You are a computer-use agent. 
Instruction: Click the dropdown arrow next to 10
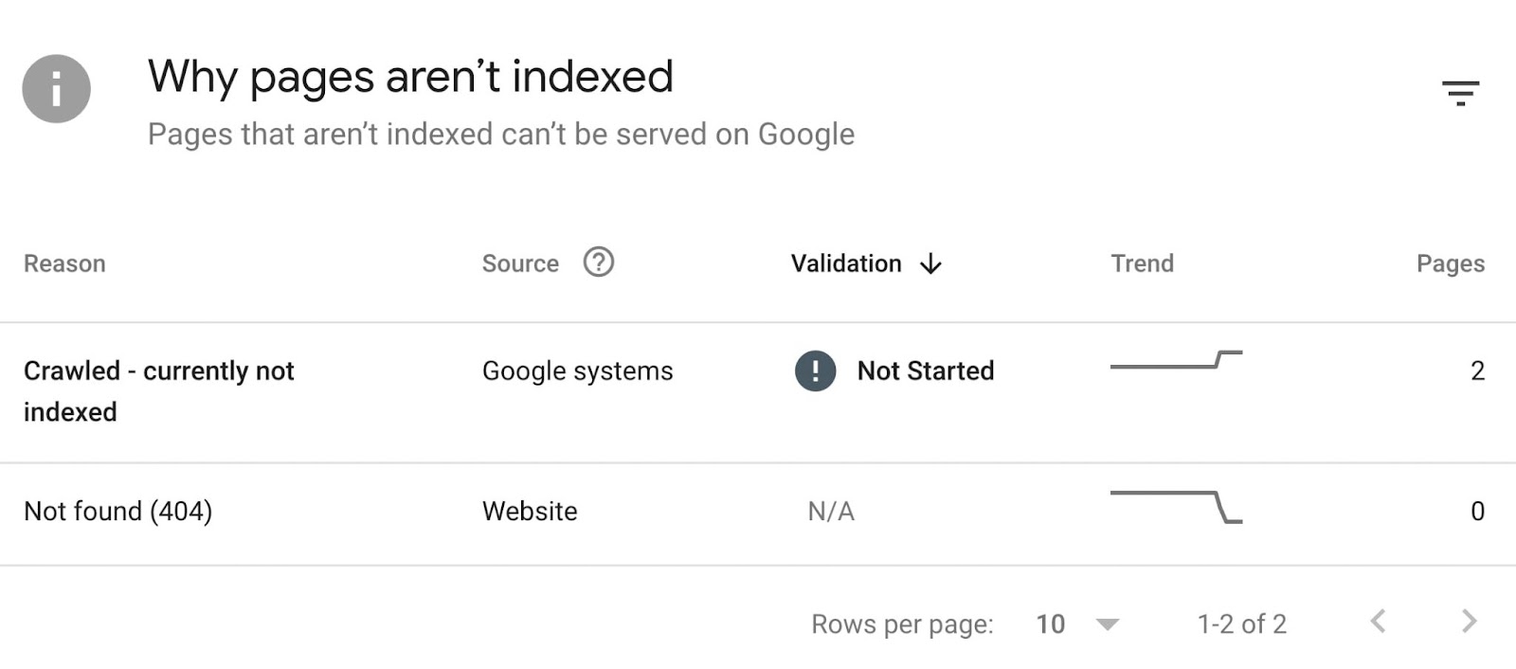pos(1107,624)
